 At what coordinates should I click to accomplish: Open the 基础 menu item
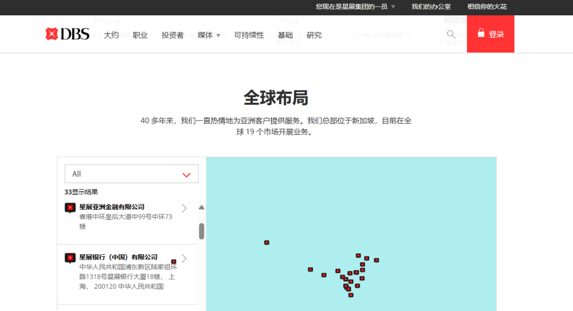coord(285,35)
